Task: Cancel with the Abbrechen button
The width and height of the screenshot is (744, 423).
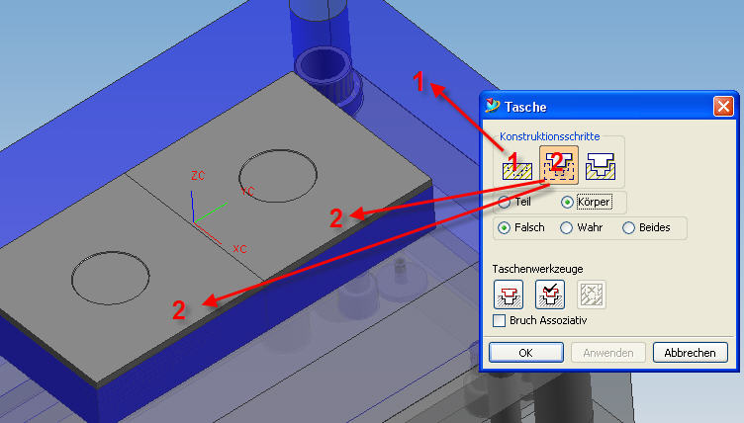Action: pyautogui.click(x=690, y=353)
